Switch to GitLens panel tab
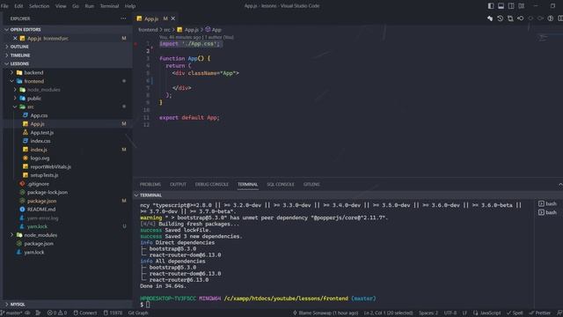 pyautogui.click(x=311, y=184)
